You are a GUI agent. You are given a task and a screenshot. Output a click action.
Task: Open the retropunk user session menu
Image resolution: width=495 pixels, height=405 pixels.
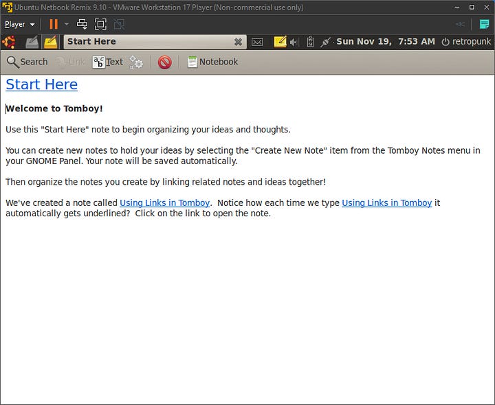click(x=466, y=42)
